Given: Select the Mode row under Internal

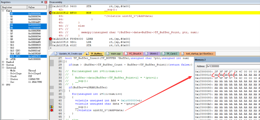Looking at the screenshot, I should [28, 70].
